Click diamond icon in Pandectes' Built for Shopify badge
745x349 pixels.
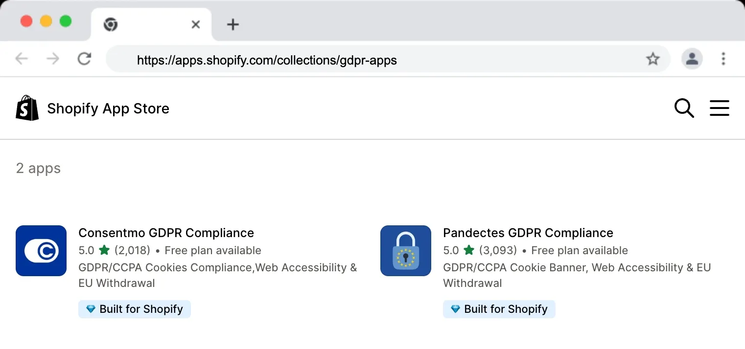click(455, 309)
